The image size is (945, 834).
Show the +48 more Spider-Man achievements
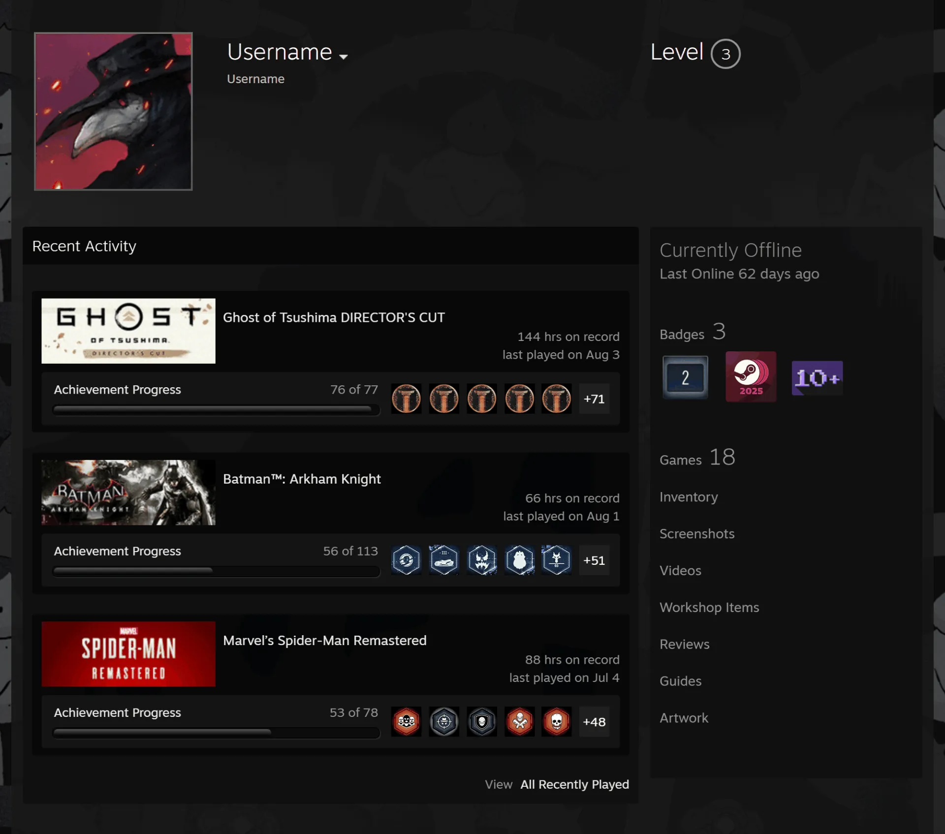(x=594, y=721)
